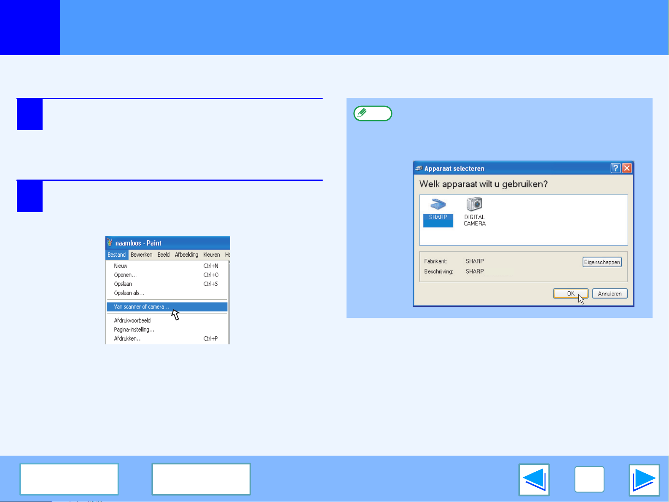Choose Opslaan menu entry
The width and height of the screenshot is (669, 502).
click(x=167, y=284)
